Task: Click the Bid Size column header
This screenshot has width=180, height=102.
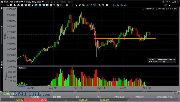Action: pos(57,97)
